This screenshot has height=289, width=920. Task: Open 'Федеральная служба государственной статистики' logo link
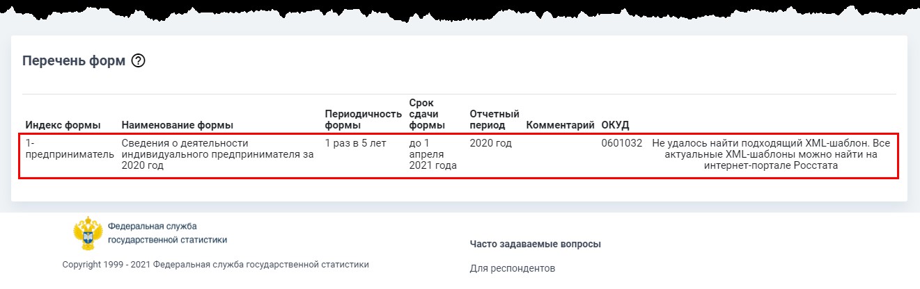167,233
